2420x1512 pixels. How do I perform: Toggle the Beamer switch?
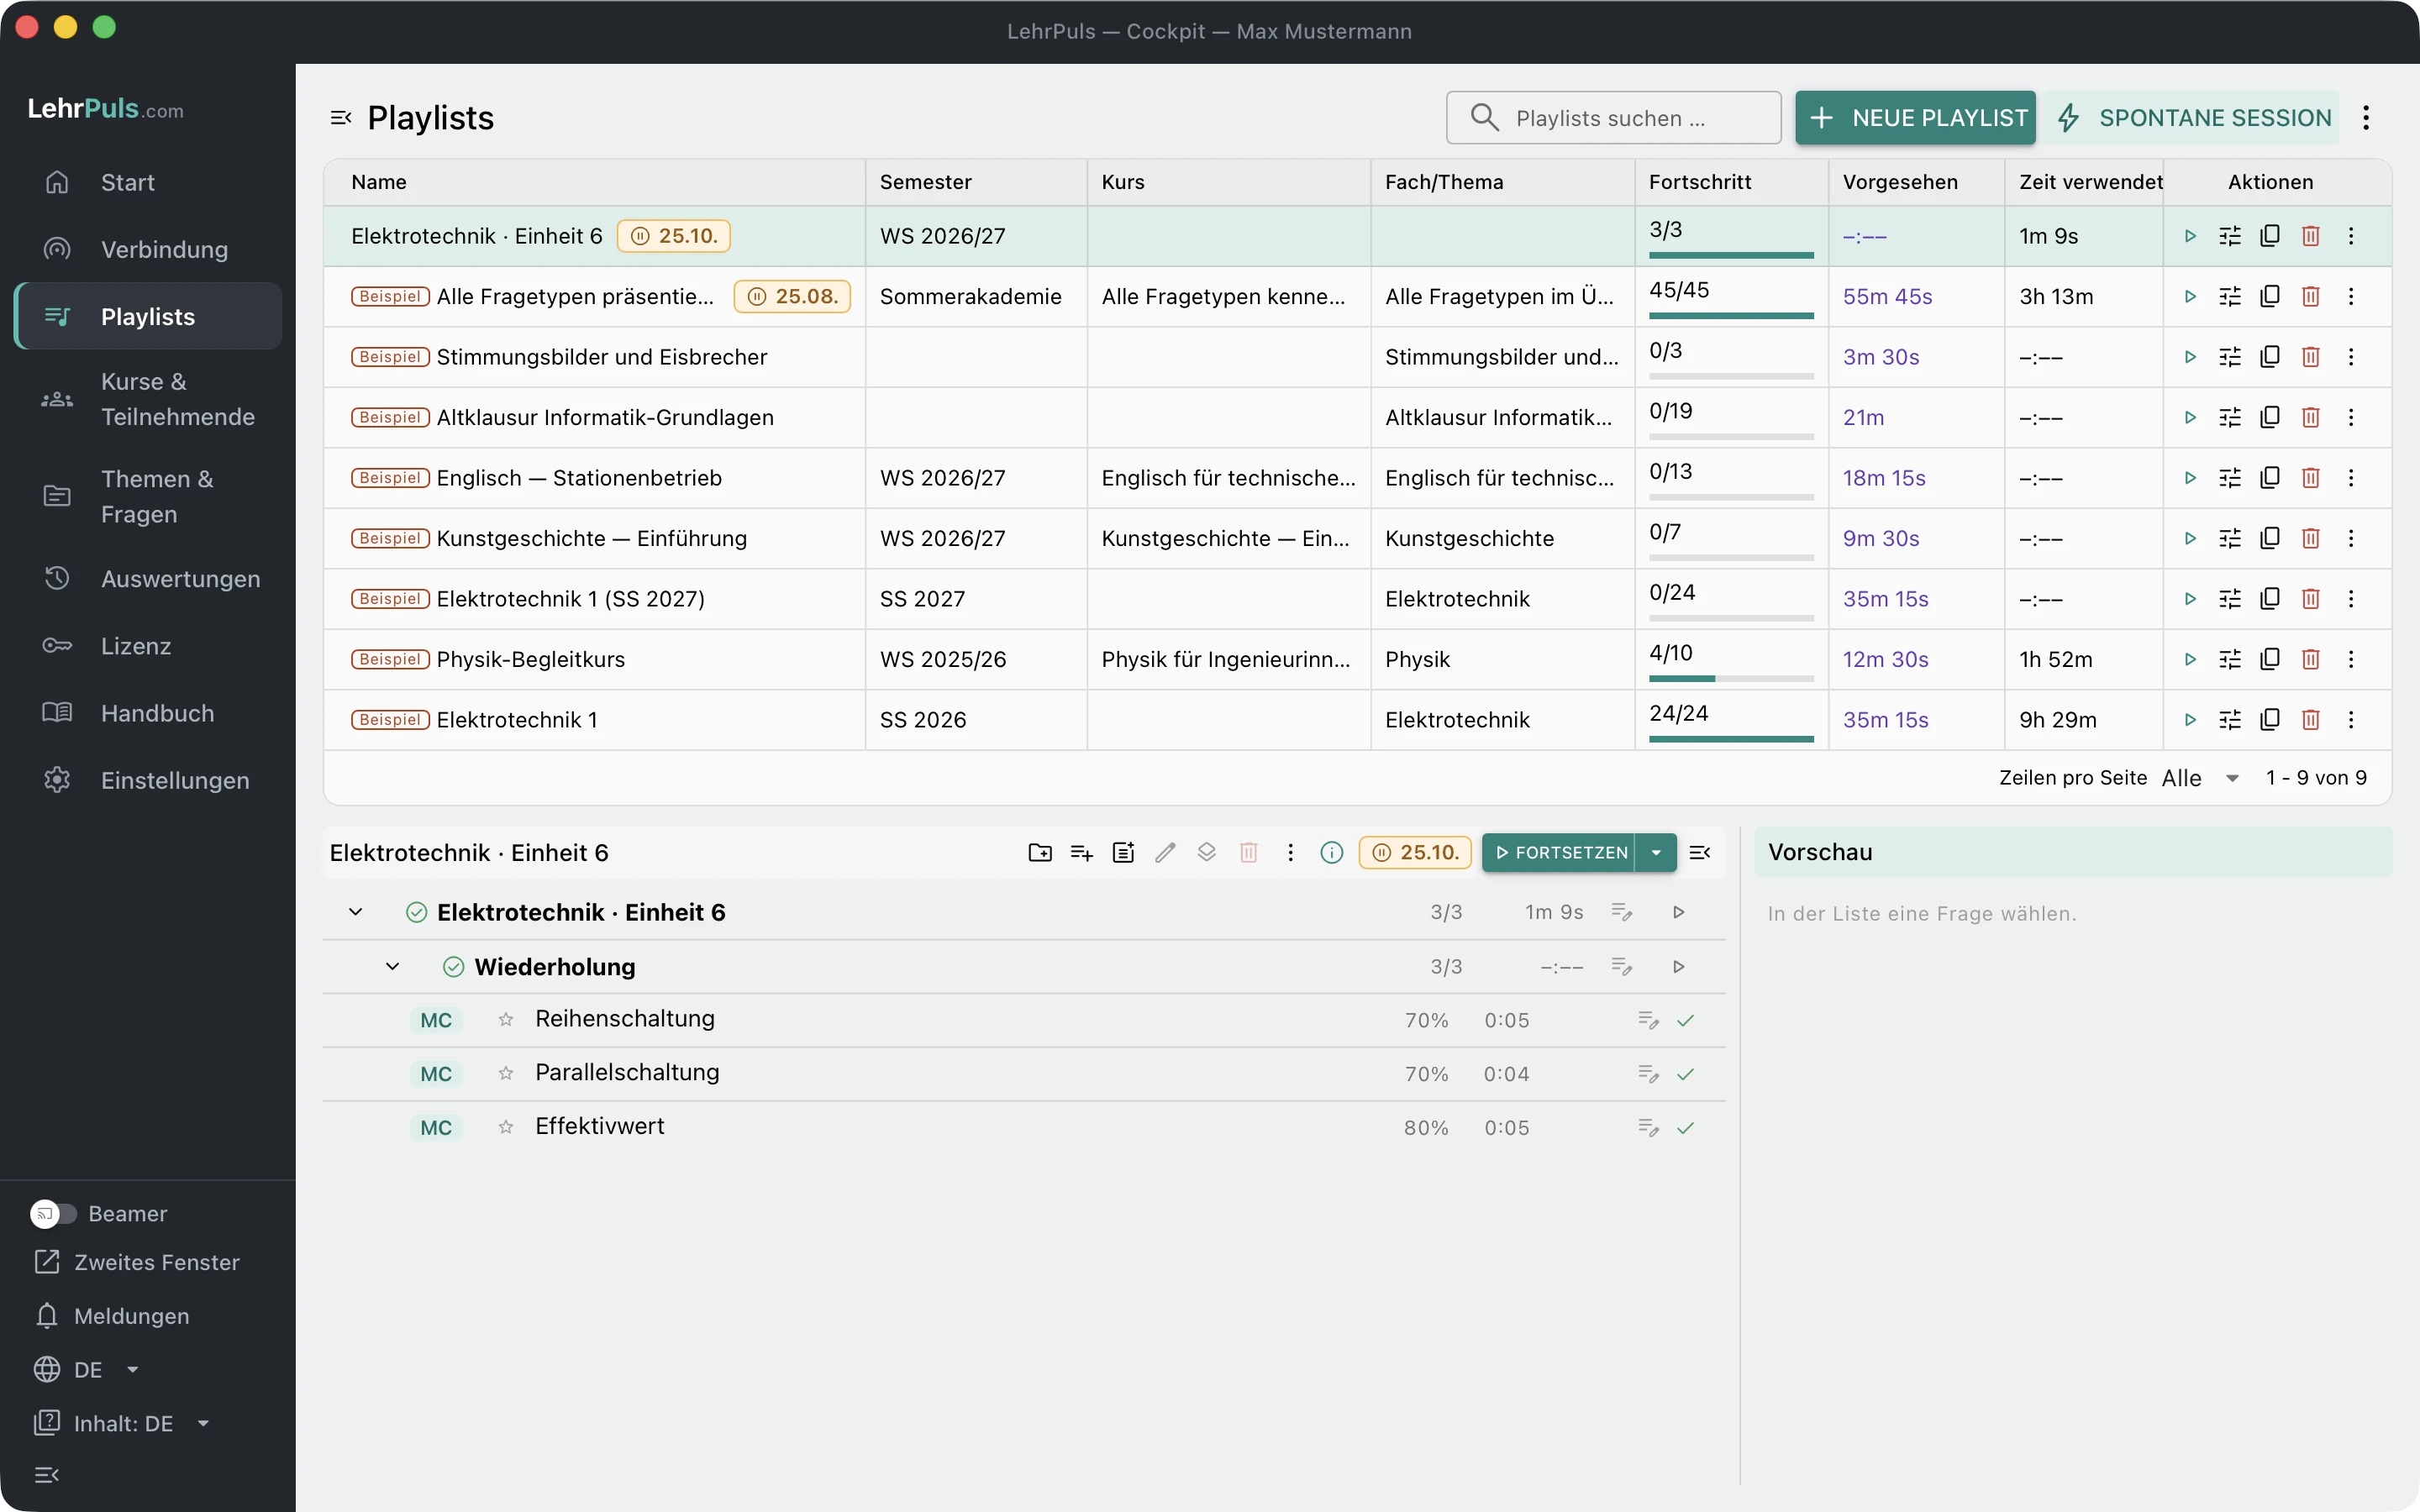click(x=53, y=1213)
